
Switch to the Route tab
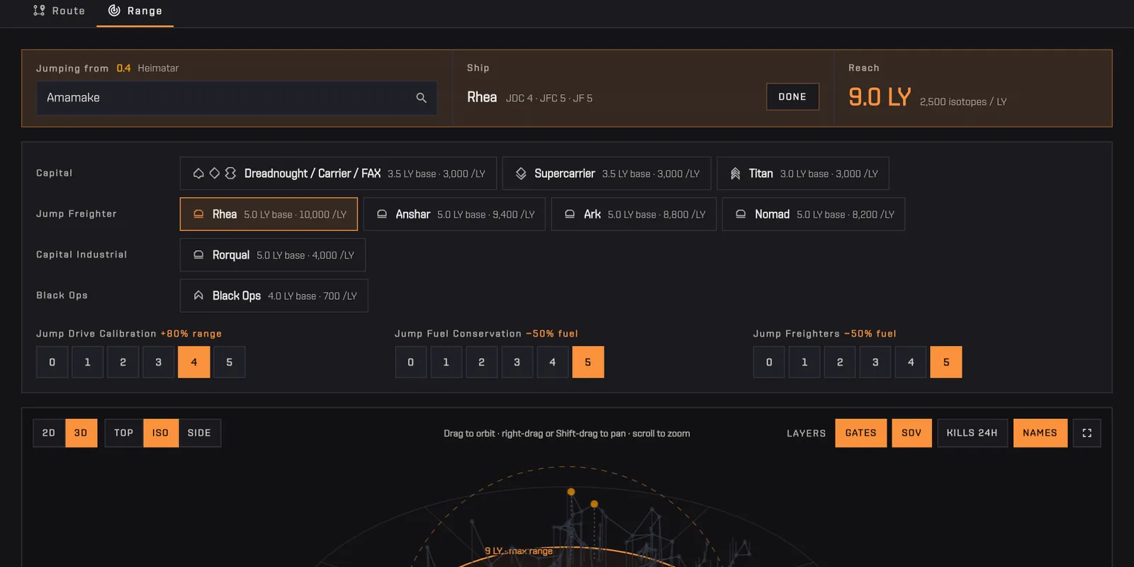click(60, 11)
